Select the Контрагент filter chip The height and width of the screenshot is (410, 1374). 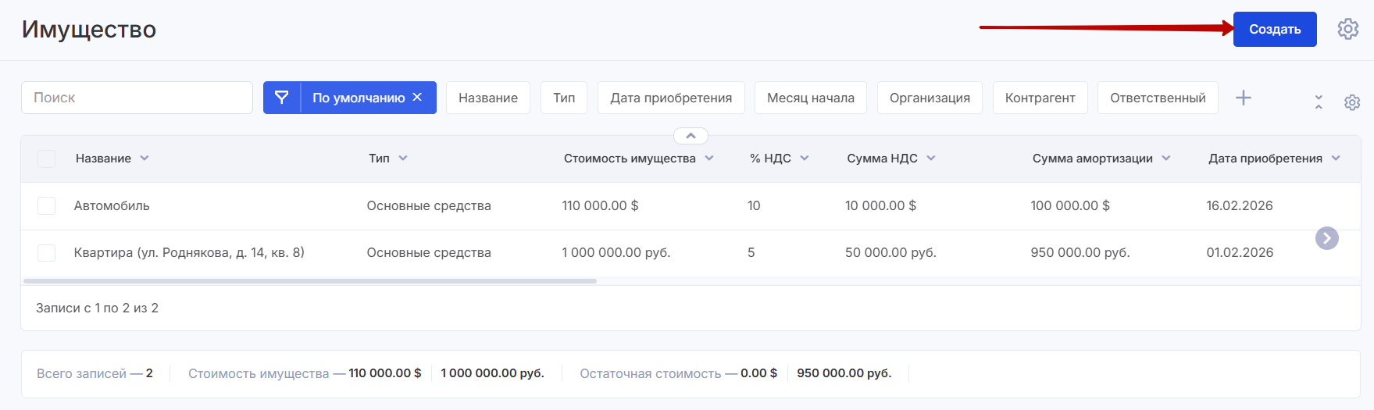tap(1040, 98)
